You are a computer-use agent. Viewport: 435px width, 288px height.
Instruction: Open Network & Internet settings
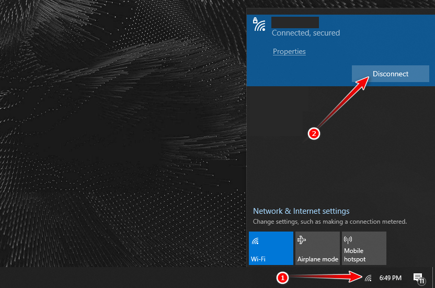301,211
